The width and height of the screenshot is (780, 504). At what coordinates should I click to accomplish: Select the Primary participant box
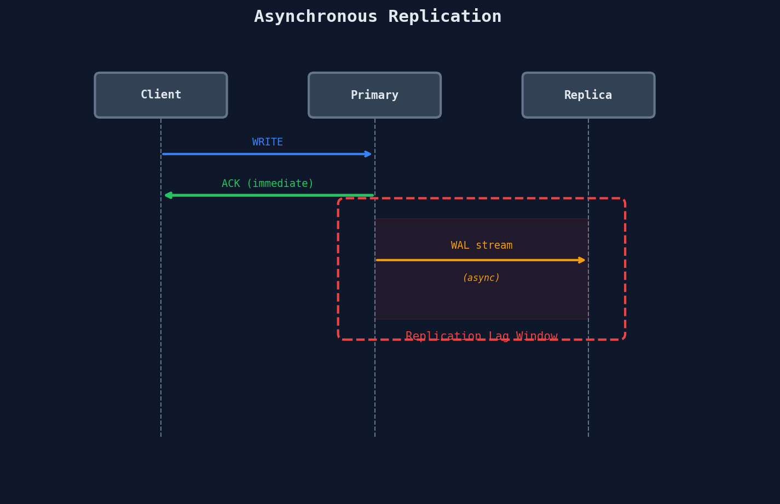tap(374, 95)
